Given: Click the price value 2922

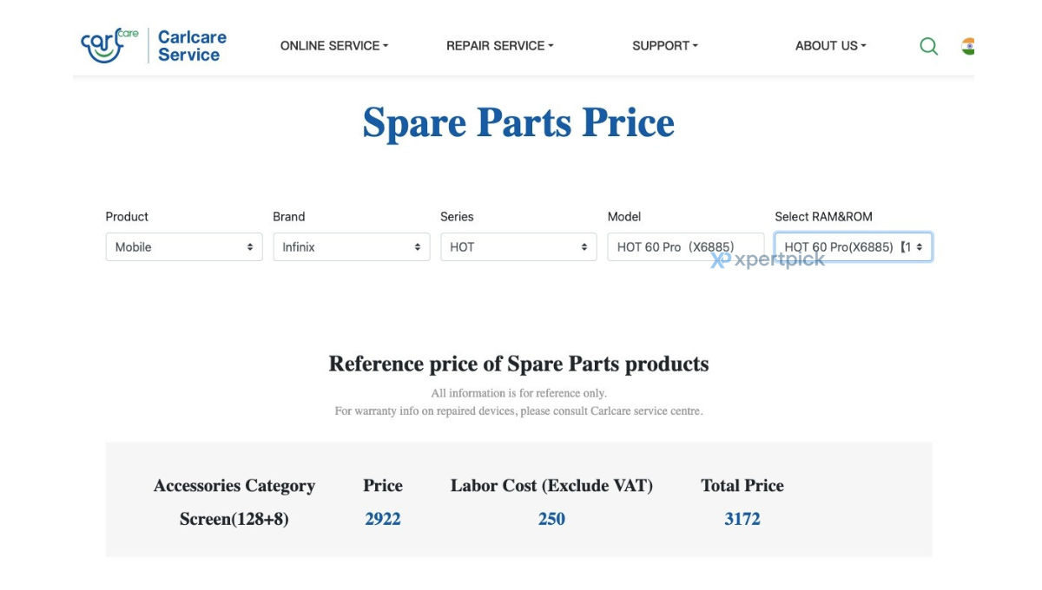Looking at the screenshot, I should coord(383,519).
